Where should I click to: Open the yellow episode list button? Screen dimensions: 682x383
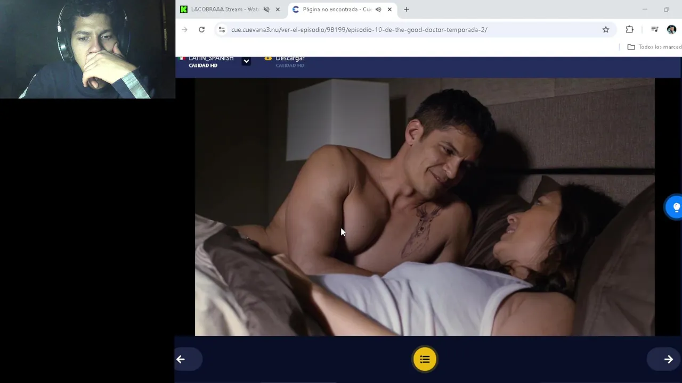pos(425,360)
